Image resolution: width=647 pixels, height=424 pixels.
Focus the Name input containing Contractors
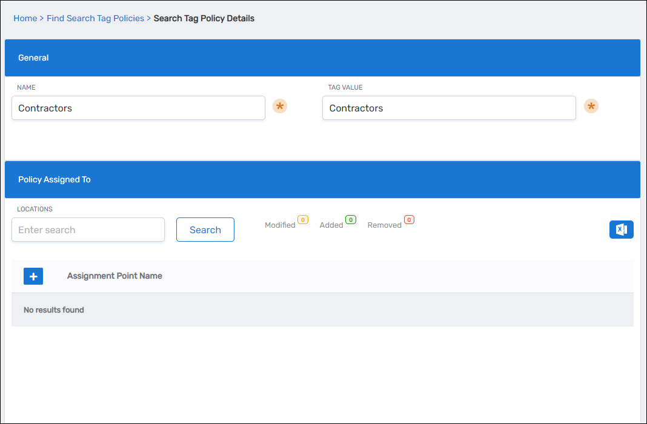138,108
